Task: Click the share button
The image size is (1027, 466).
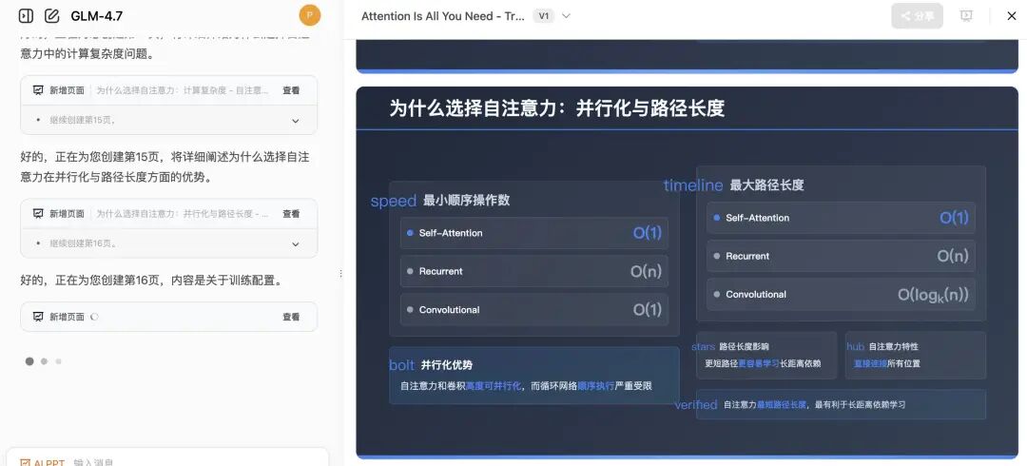Action: tap(917, 16)
